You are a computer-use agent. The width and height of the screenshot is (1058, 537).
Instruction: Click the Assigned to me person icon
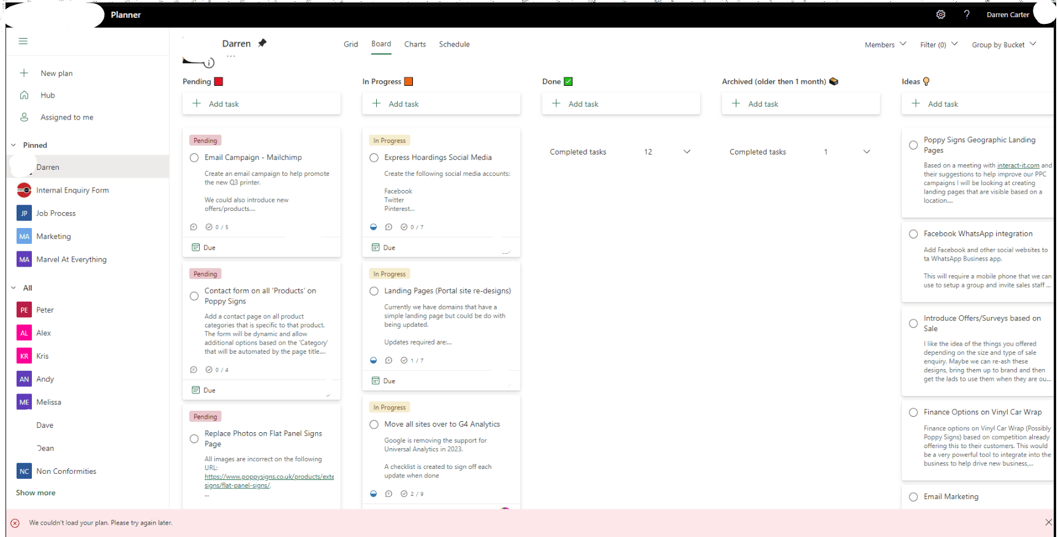(x=25, y=117)
